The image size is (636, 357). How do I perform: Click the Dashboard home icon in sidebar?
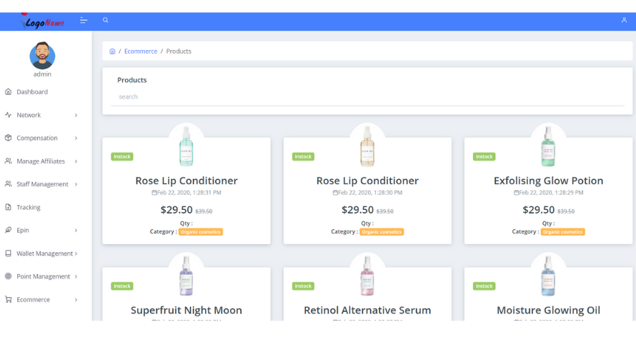point(9,92)
